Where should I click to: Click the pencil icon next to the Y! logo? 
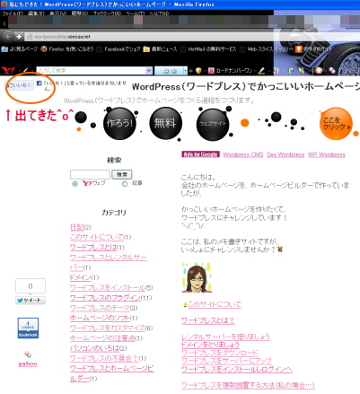tap(25, 70)
